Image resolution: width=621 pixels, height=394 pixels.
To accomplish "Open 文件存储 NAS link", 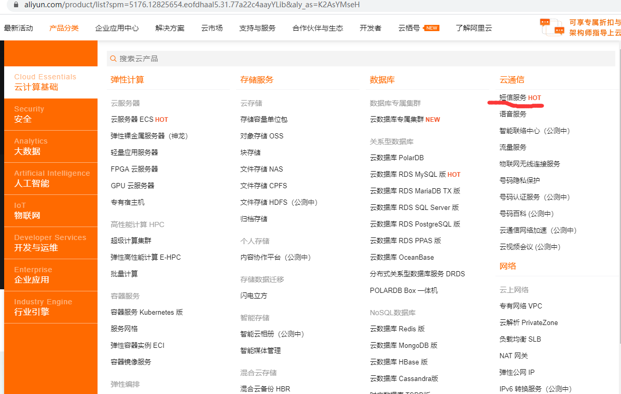I will (x=261, y=170).
